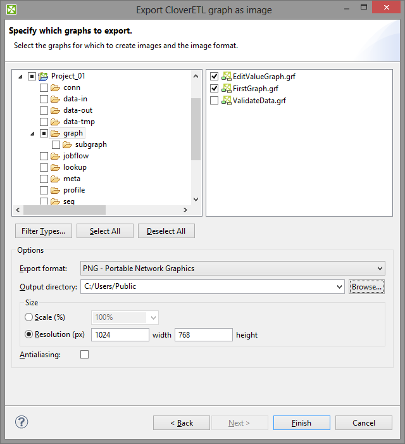The width and height of the screenshot is (405, 444).
Task: Click the FirstGraph.grf graph file icon
Action: (x=227, y=88)
